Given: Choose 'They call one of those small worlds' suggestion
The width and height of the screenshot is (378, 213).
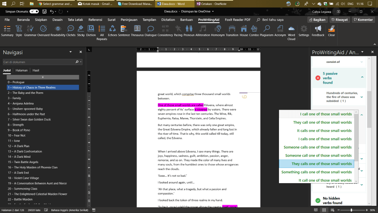Looking at the screenshot, I should (x=322, y=122).
